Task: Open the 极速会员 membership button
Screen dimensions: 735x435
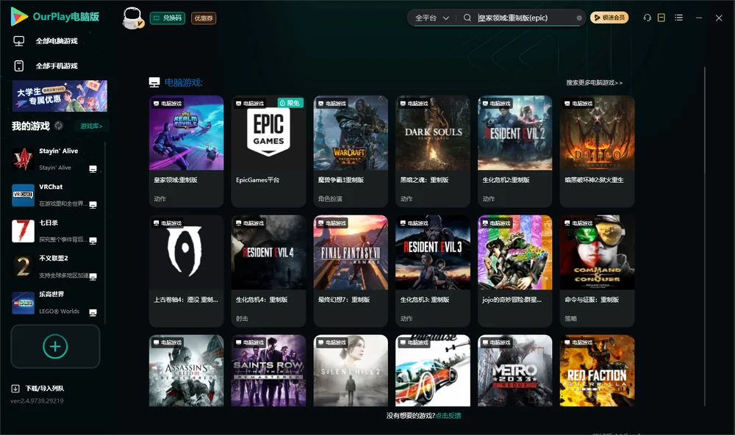Action: click(609, 18)
